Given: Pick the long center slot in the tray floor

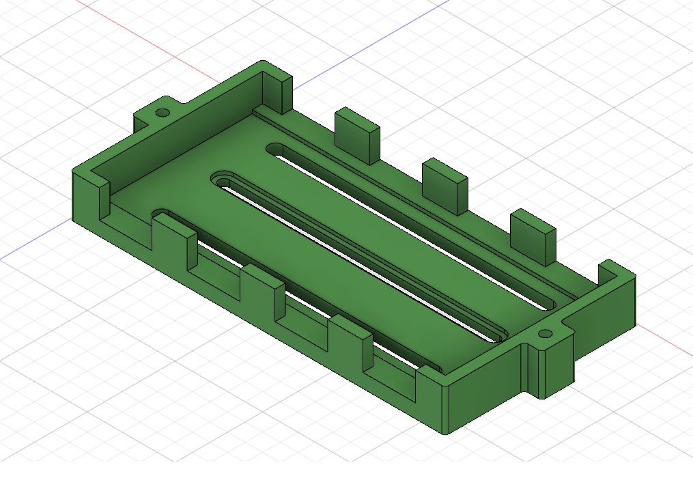Looking at the screenshot, I should (359, 257).
